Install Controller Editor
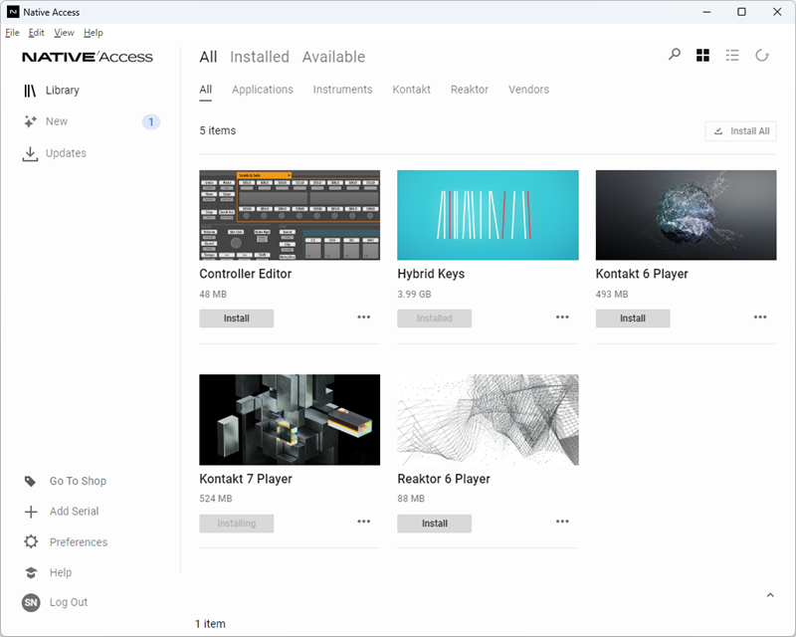 click(237, 318)
